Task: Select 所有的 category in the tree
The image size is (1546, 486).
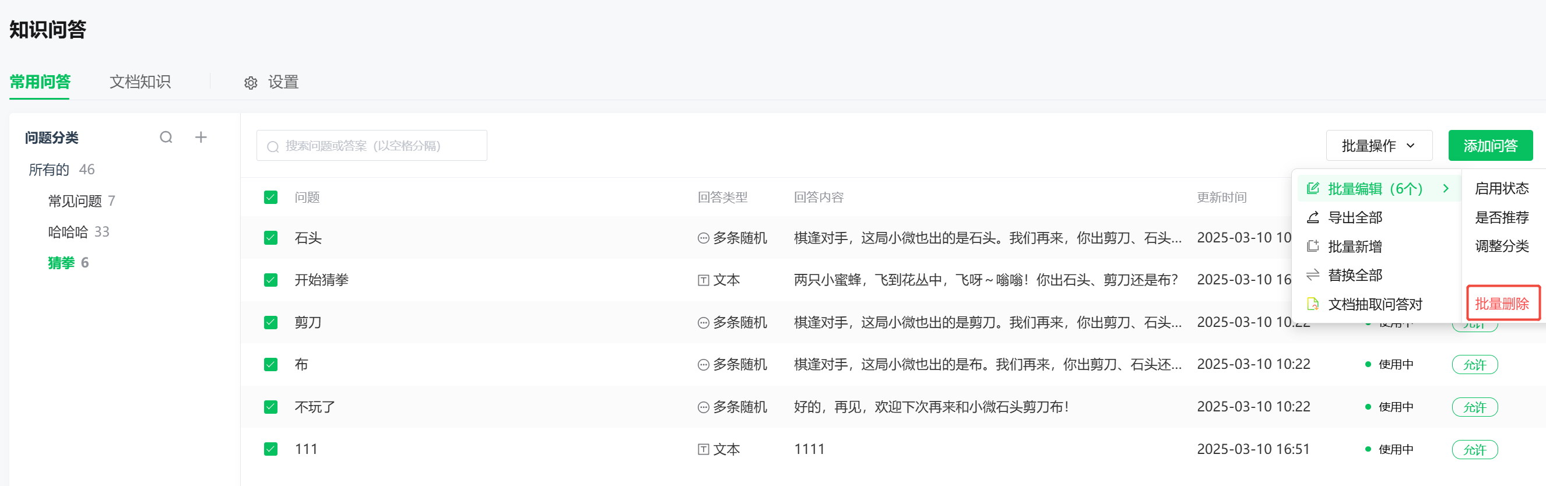Action: (49, 170)
